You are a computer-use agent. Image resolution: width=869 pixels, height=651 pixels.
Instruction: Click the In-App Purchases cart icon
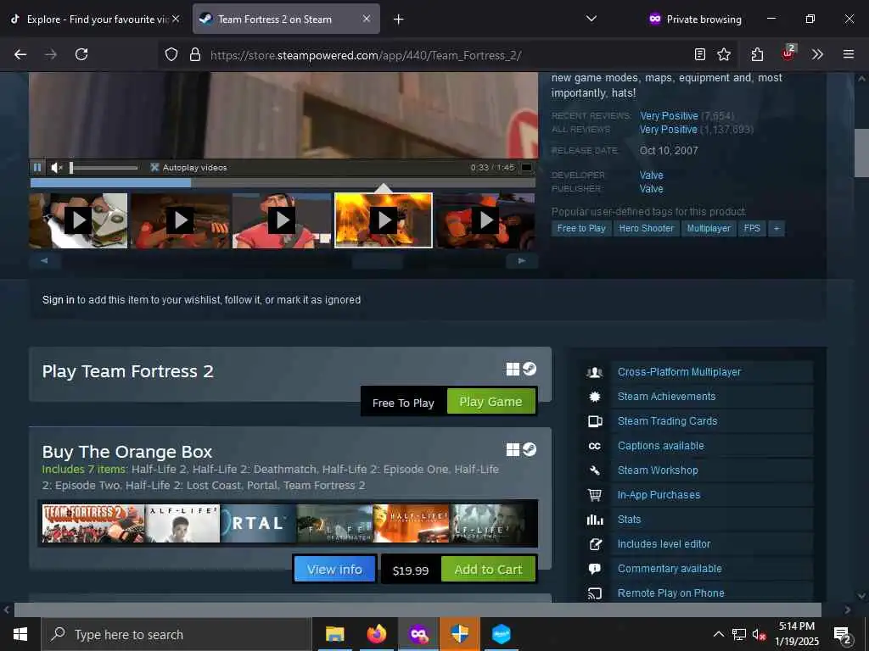(595, 495)
